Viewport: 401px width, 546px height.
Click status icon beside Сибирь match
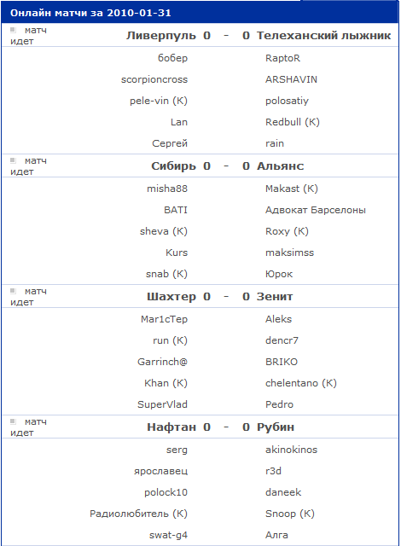point(14,160)
